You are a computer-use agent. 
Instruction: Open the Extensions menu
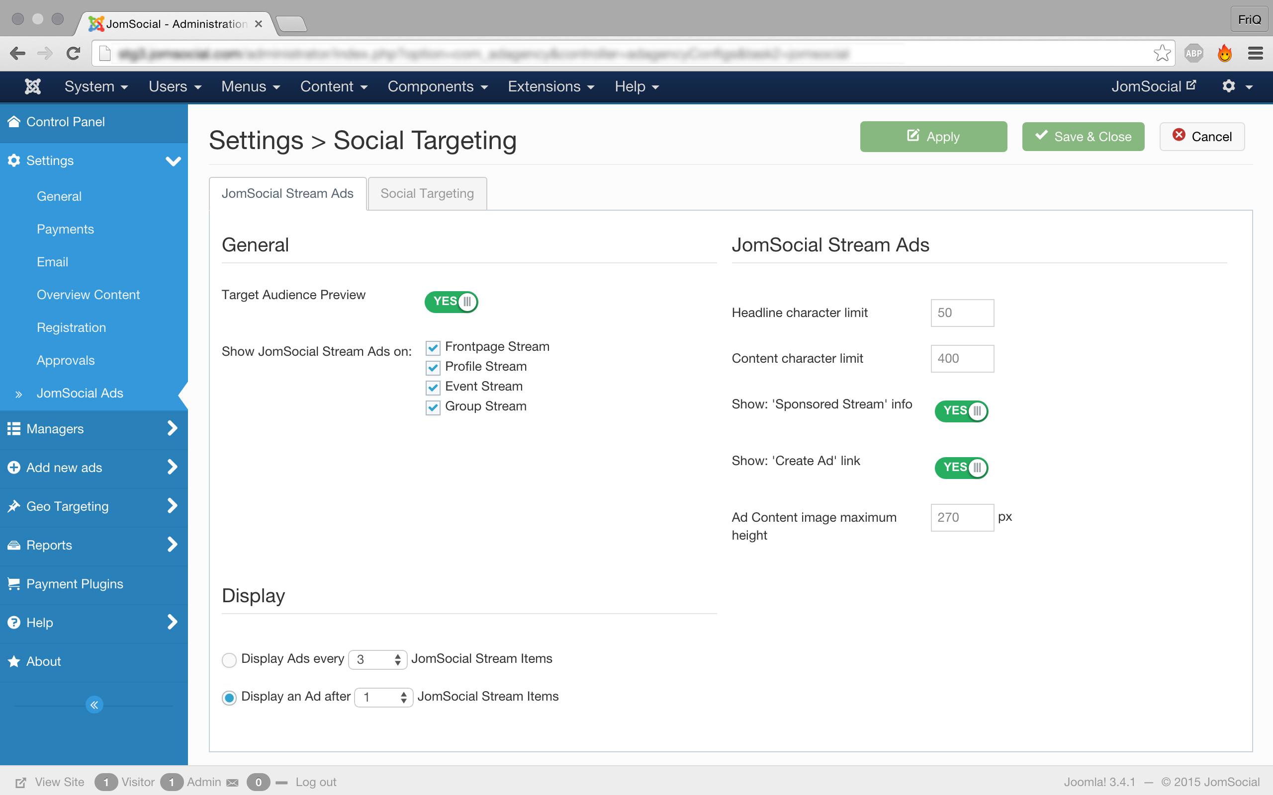551,86
